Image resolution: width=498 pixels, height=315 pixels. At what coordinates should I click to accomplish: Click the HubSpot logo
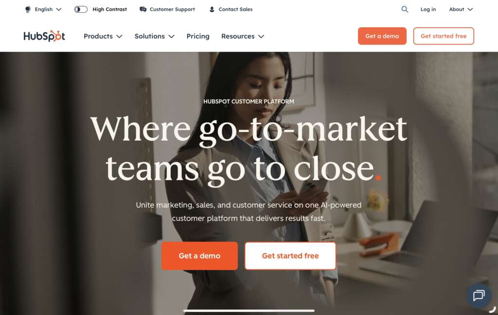44,36
